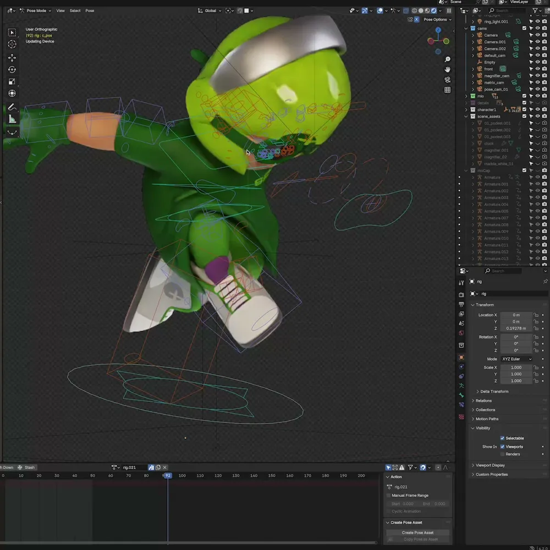The width and height of the screenshot is (550, 550).
Task: Open the Scene properties tab
Action: click(x=461, y=323)
